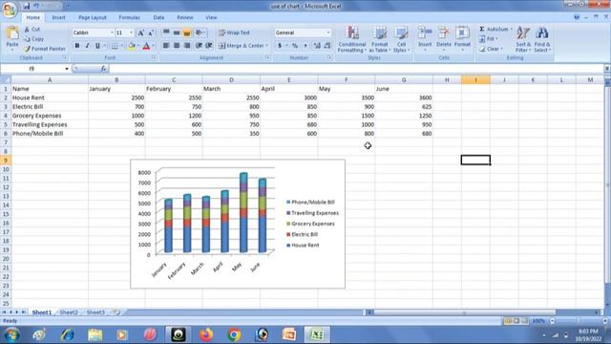Image resolution: width=611 pixels, height=344 pixels.
Task: Click the Increase Indent icon
Action: pos(209,46)
